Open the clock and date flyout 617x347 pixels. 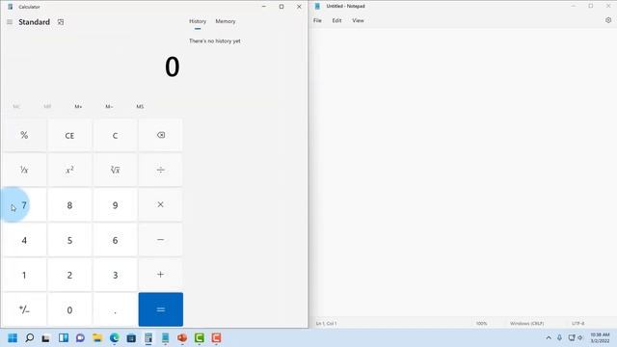pos(600,337)
